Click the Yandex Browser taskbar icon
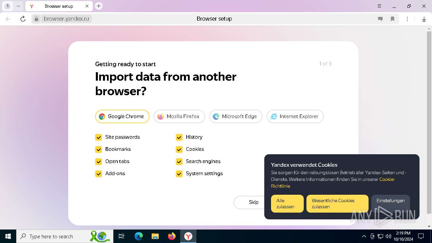This screenshot has height=243, width=432. coord(188,236)
